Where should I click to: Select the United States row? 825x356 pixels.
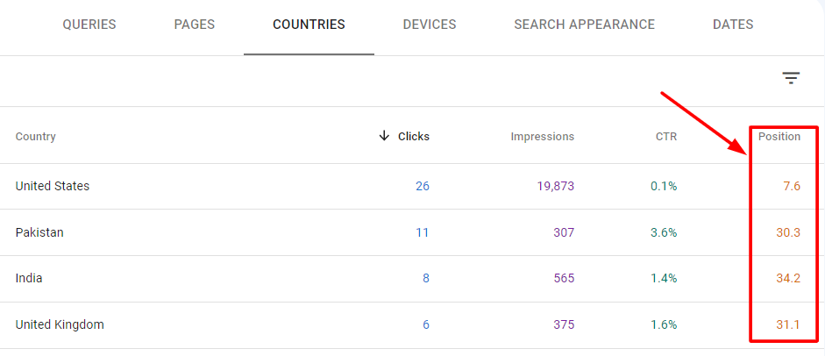point(53,186)
